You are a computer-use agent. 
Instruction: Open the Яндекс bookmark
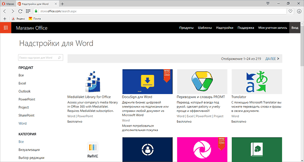pos(18,19)
